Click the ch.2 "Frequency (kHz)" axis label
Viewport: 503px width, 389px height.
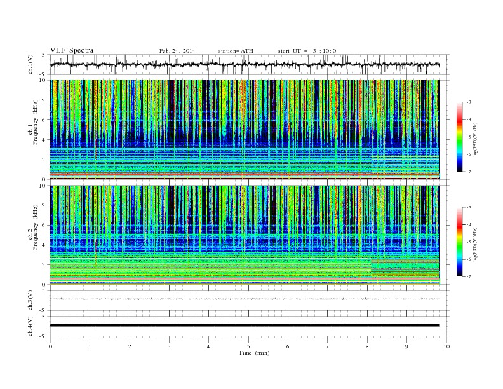tap(36, 226)
